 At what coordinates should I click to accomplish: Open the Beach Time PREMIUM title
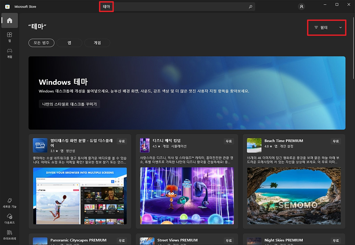point(284,141)
